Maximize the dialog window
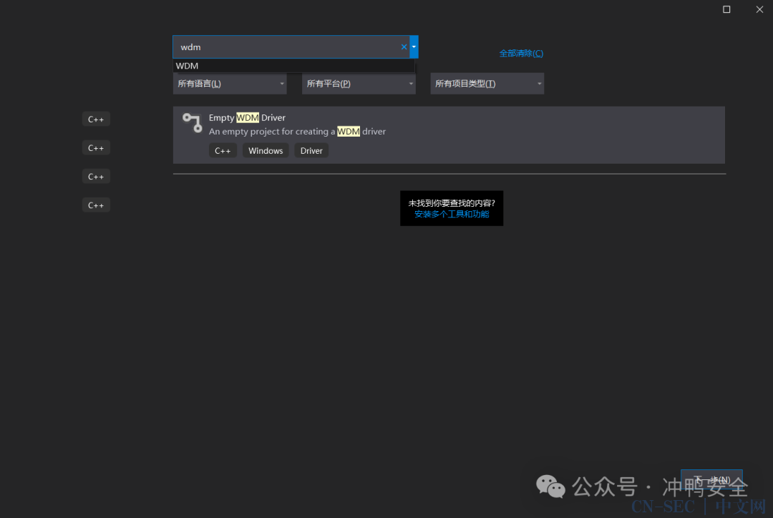The height and width of the screenshot is (518, 773). pos(726,9)
